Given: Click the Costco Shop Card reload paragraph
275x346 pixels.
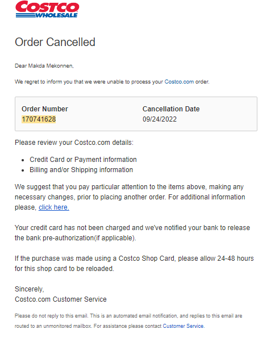Looking at the screenshot, I should pyautogui.click(x=134, y=264).
